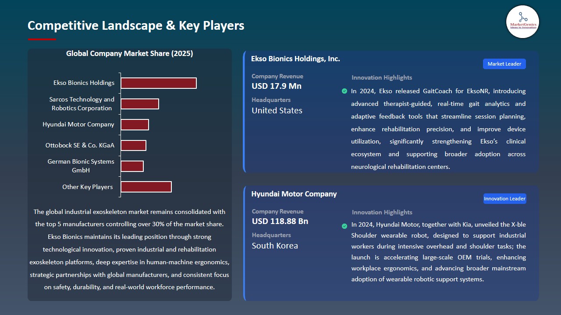561x315 pixels.
Task: Select the green checkmark beside Ekso's innovation highlight
Action: click(344, 91)
